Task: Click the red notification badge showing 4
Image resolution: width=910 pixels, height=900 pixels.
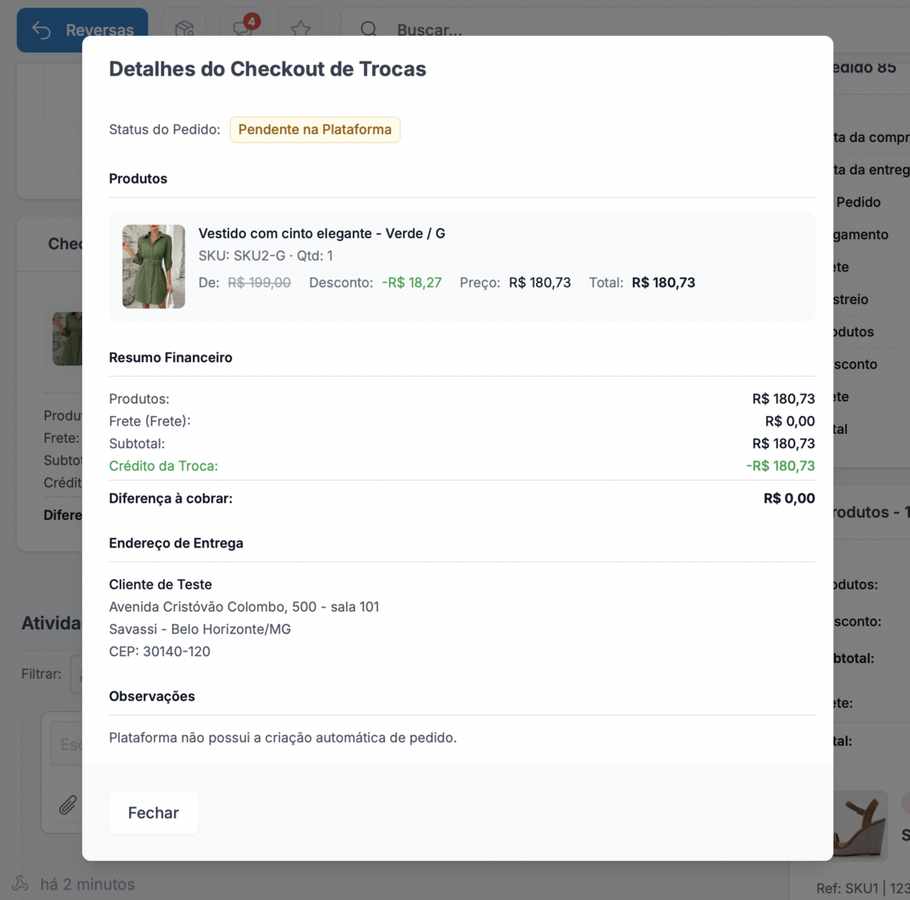Action: (252, 20)
